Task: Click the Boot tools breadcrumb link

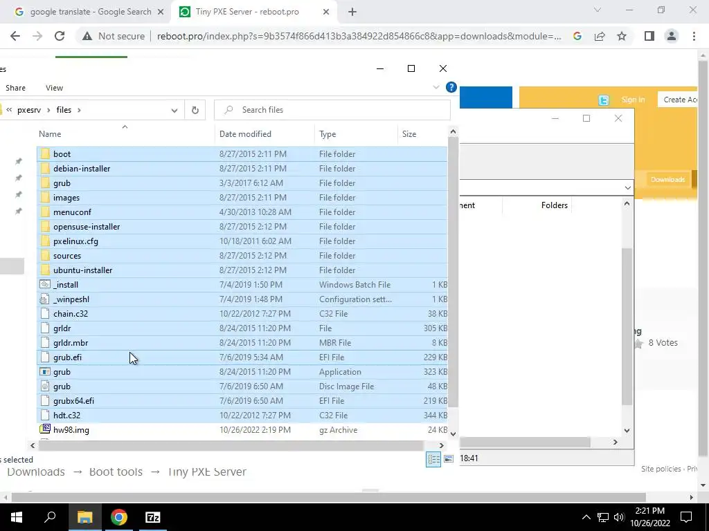Action: click(116, 472)
